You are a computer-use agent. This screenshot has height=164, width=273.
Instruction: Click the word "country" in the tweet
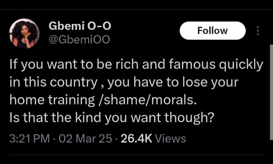[74, 83]
